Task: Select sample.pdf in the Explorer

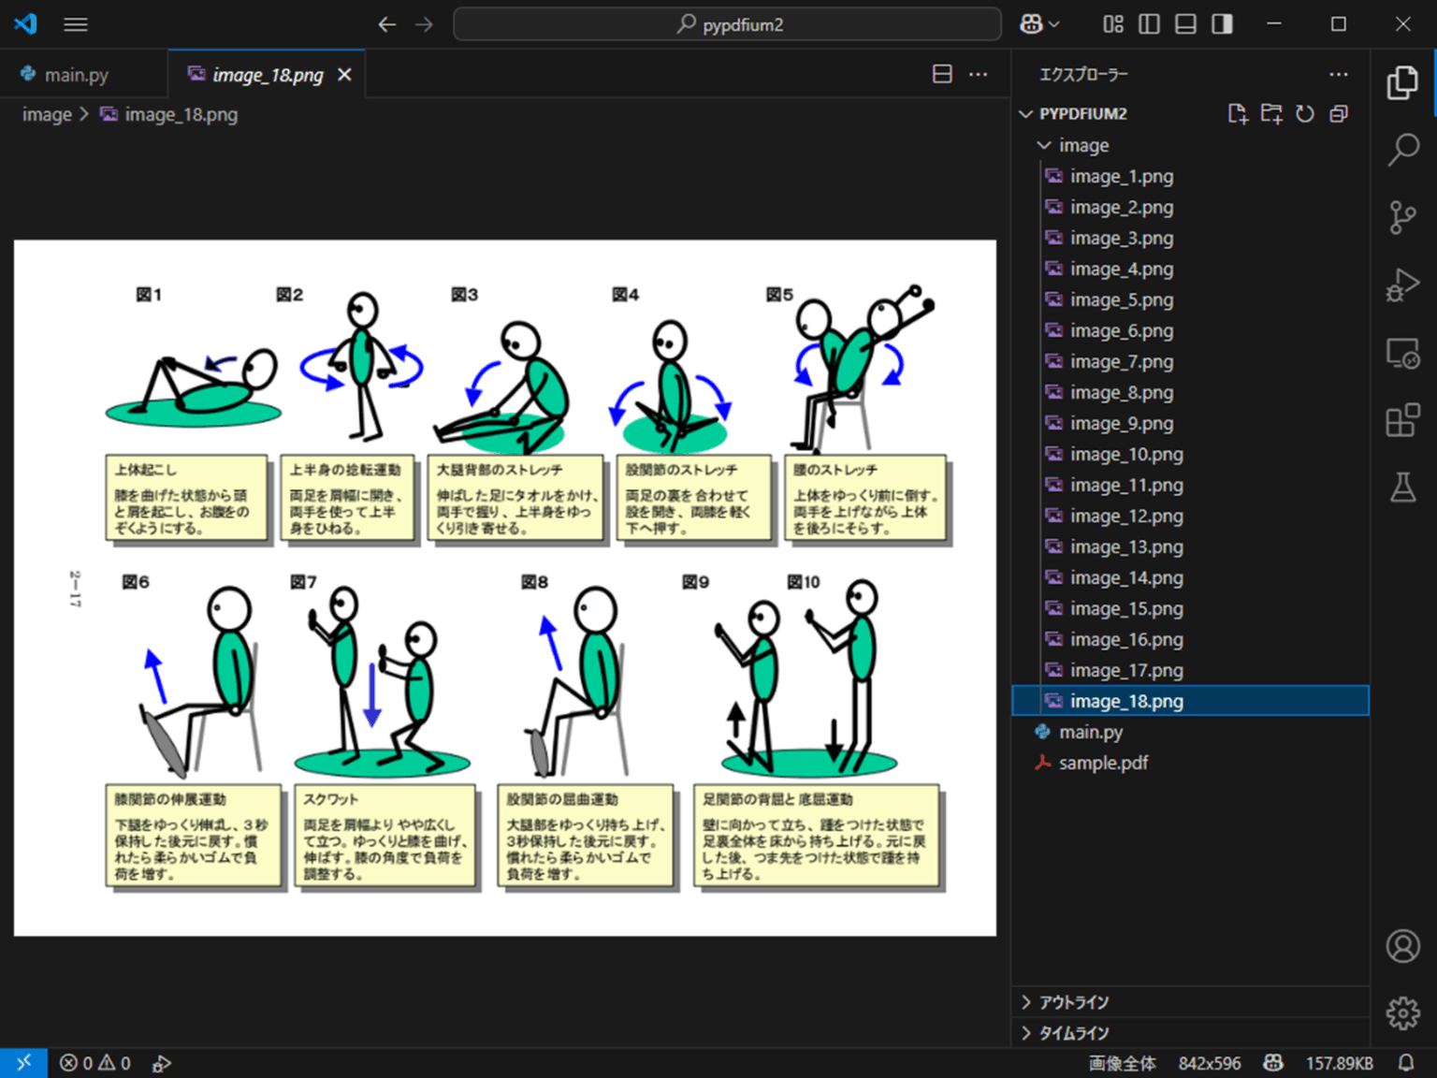Action: [x=1104, y=763]
